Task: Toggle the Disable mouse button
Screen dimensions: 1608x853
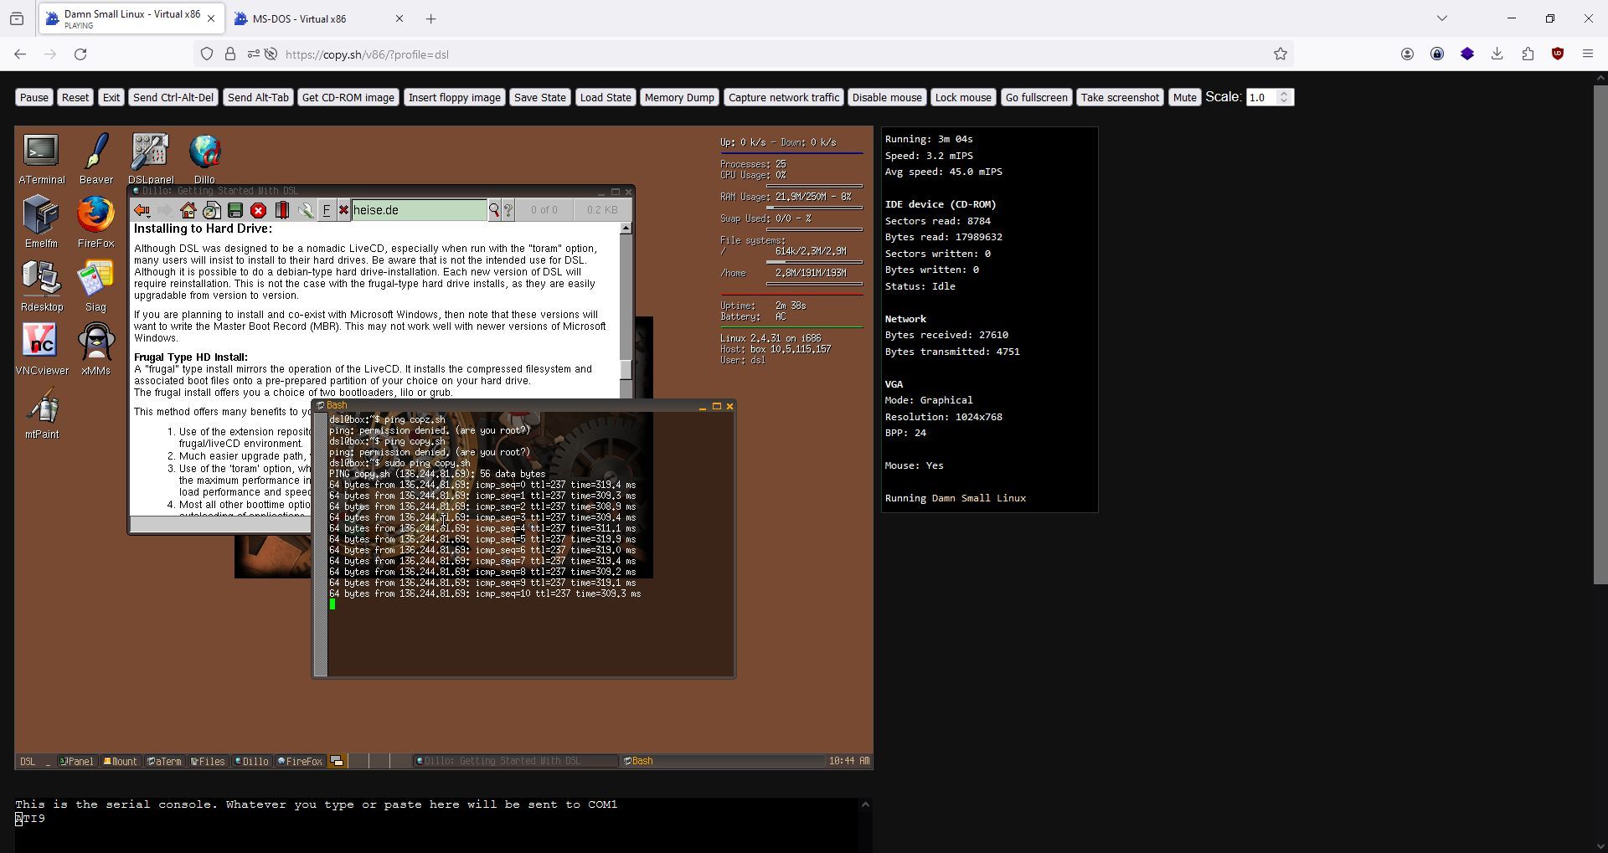Action: [887, 98]
